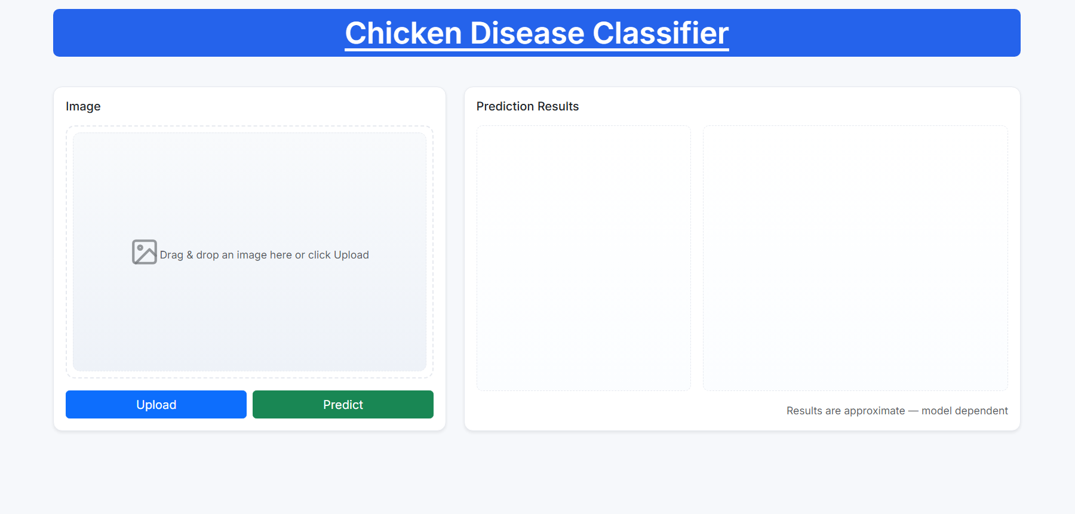
Task: Select the left prediction result panel
Action: tap(583, 257)
